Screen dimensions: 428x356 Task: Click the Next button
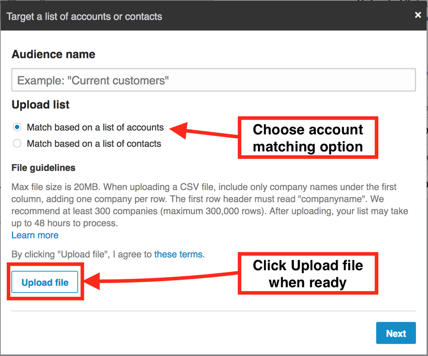tap(396, 333)
